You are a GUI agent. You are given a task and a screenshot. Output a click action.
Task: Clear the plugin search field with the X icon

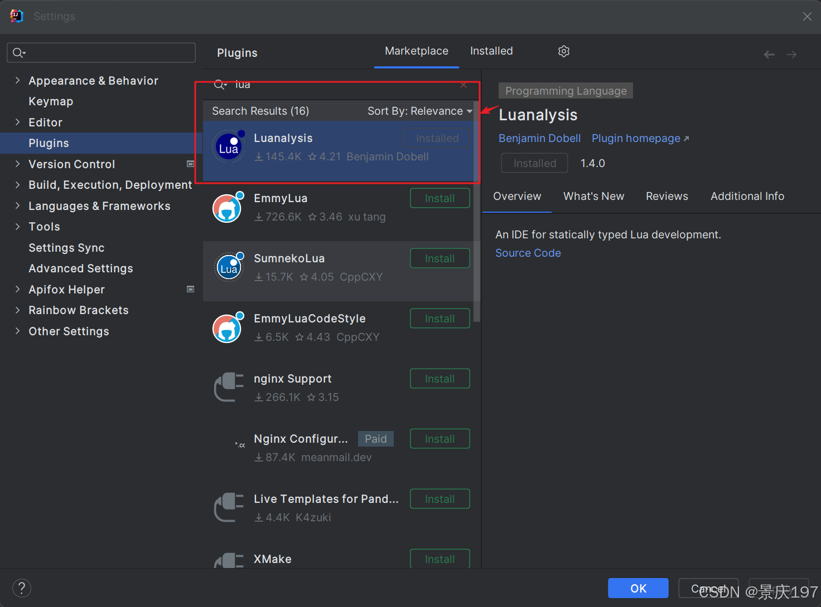pyautogui.click(x=463, y=85)
